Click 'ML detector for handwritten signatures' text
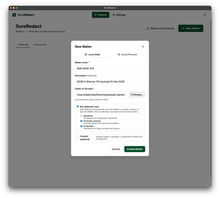Viewport: 220px width, 198px height. click(x=100, y=118)
